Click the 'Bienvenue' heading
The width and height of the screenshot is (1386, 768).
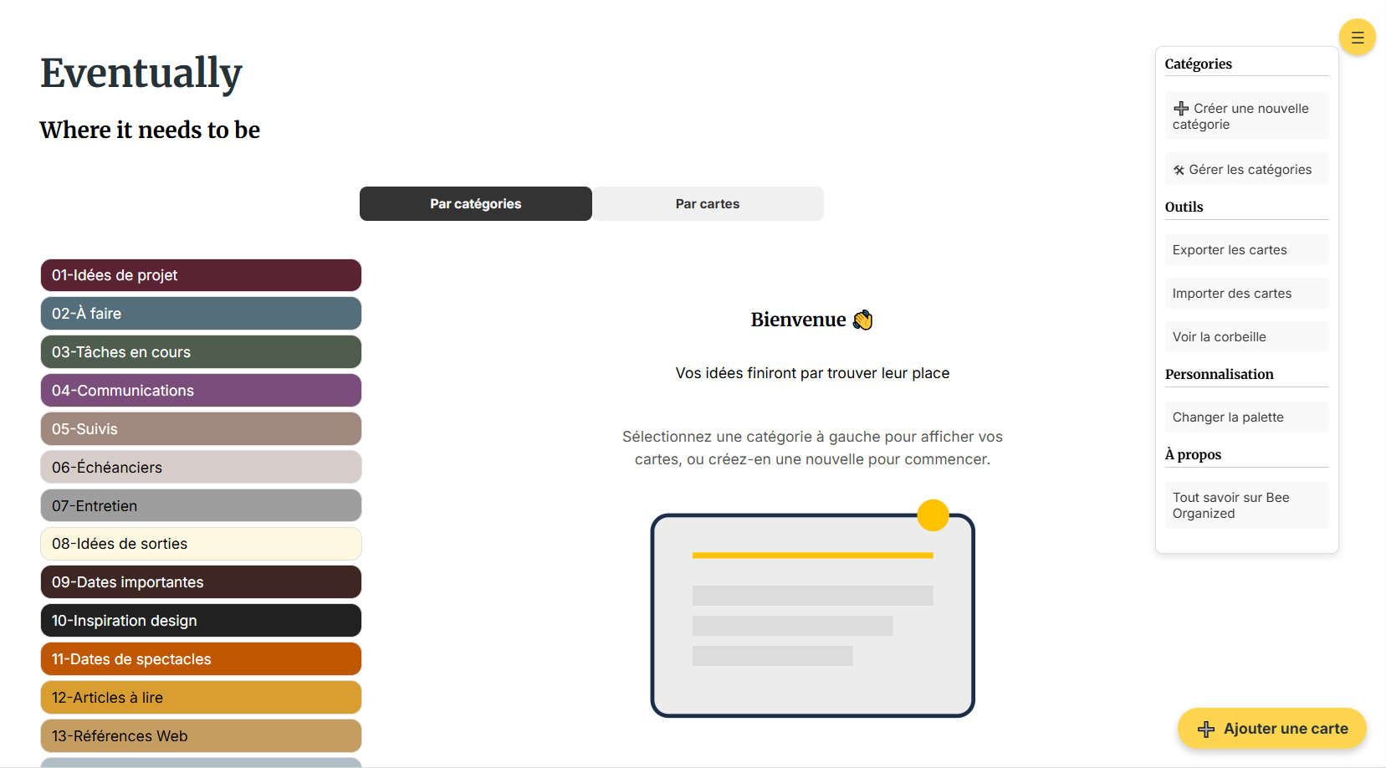pyautogui.click(x=811, y=320)
